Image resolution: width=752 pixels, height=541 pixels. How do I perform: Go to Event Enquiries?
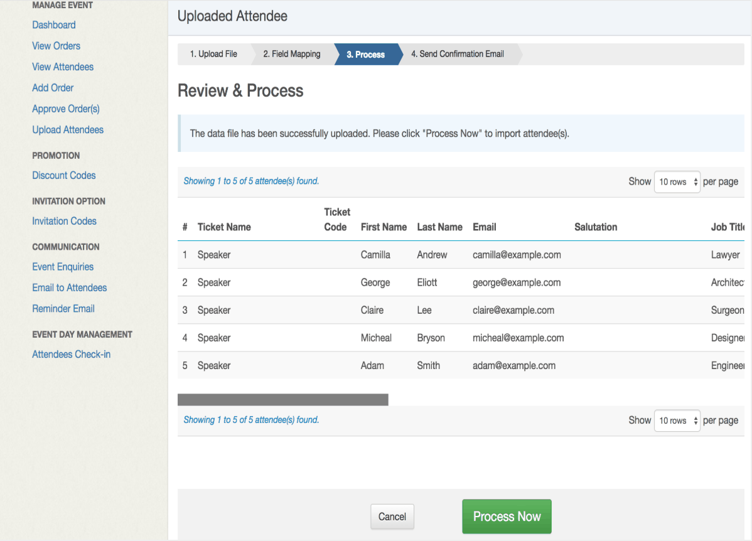tap(63, 267)
